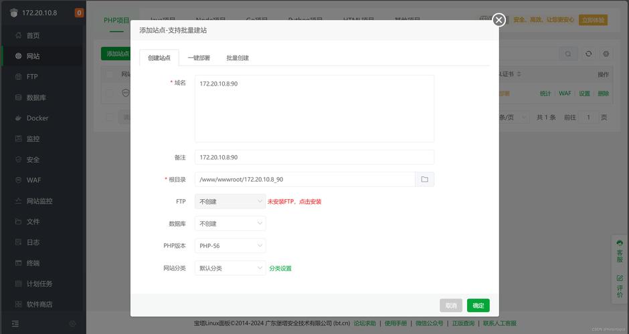The width and height of the screenshot is (629, 334).
Task: Click the grey 取消 button
Action: (451, 305)
